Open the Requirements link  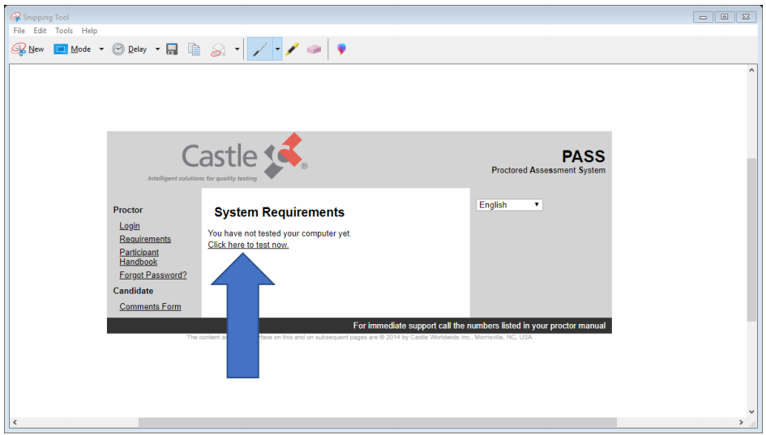tap(145, 239)
